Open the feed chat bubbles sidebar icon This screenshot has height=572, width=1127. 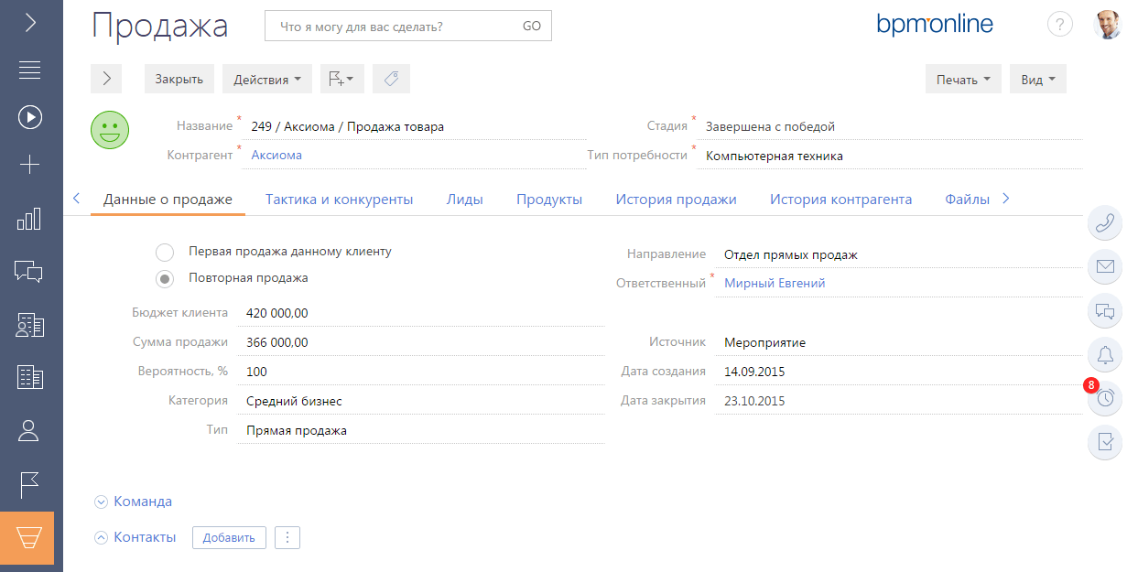coord(30,271)
